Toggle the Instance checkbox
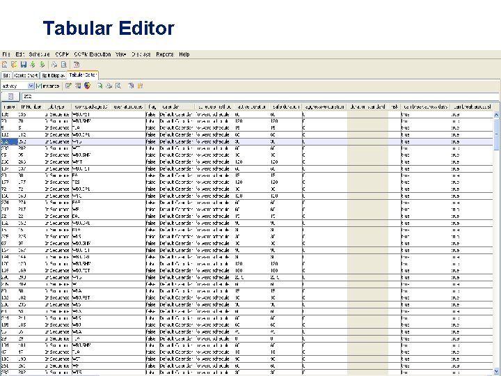 pyautogui.click(x=39, y=86)
